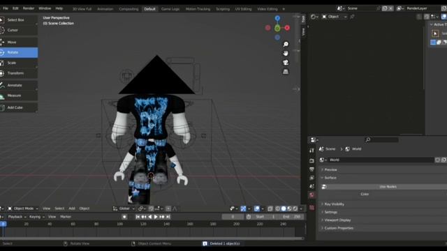Switch to the UV Editing workspace tab
This screenshot has height=251, width=447.
[243, 9]
